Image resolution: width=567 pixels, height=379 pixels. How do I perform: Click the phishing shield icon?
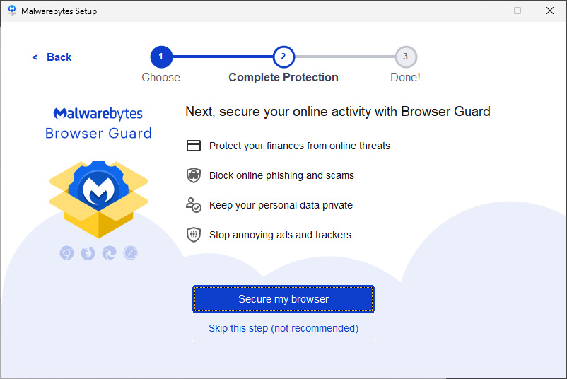(x=194, y=175)
